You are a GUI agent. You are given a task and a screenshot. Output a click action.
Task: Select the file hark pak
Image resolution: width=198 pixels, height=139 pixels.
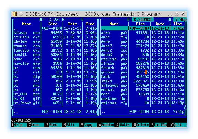143,76
